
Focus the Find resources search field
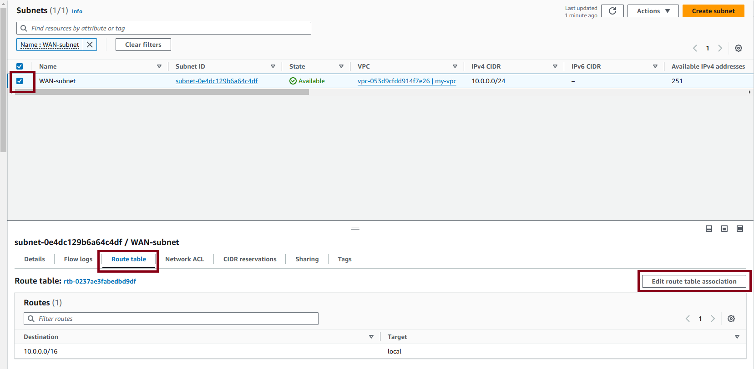[164, 28]
